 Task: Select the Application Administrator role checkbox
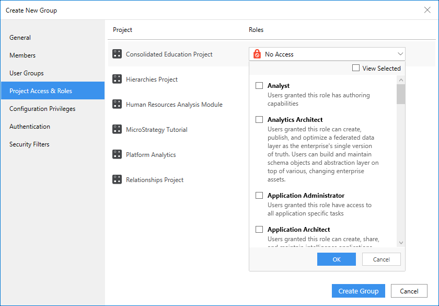(x=259, y=196)
